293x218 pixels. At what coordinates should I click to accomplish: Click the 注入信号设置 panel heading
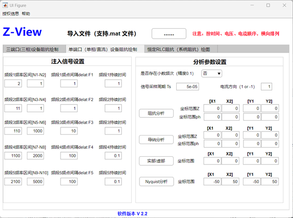(68, 61)
